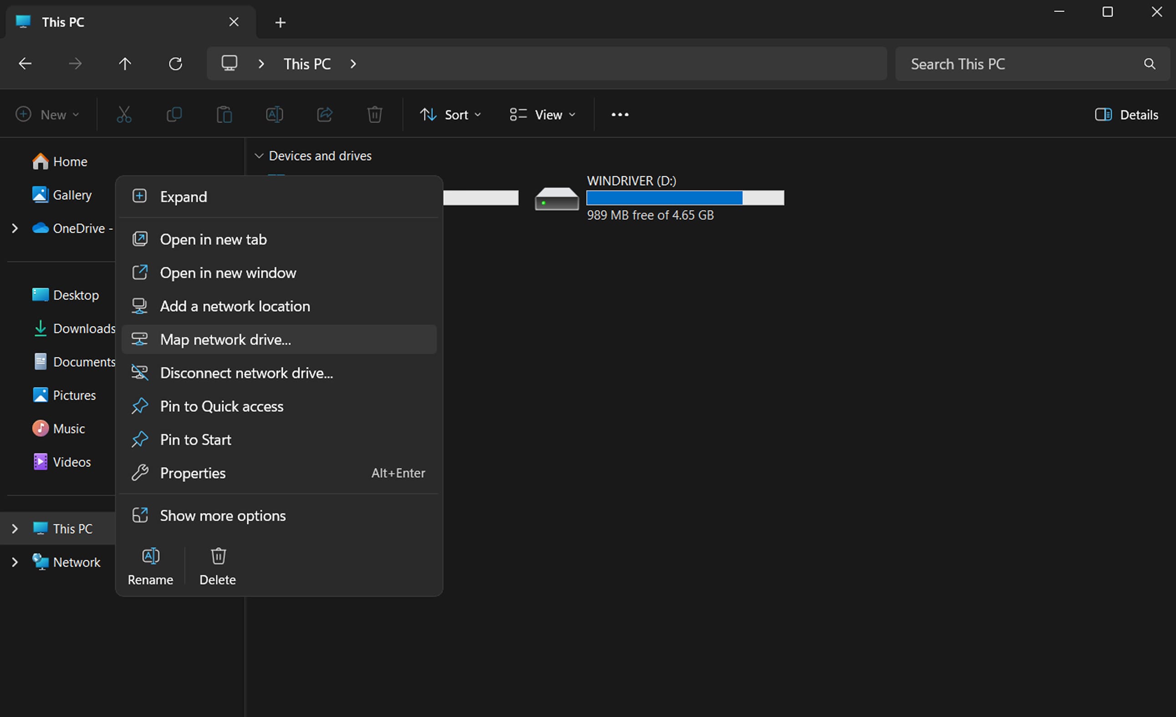Click WINDRIVER (D:) storage usage bar

tap(685, 198)
